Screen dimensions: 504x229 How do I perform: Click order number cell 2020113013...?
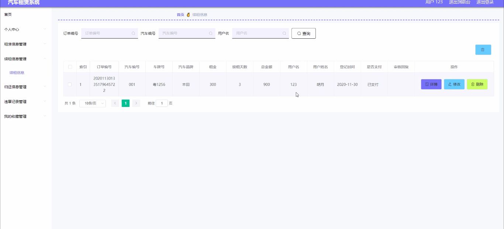coord(104,84)
